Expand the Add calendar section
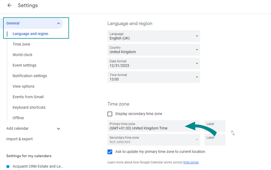Image resolution: width=271 pixels, height=170 pixels. point(59,129)
